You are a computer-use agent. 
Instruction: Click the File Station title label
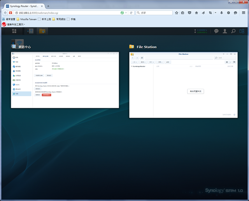tap(147, 47)
